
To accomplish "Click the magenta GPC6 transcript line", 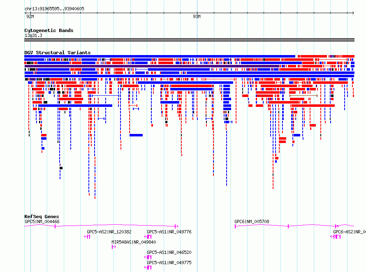I will [294, 226].
